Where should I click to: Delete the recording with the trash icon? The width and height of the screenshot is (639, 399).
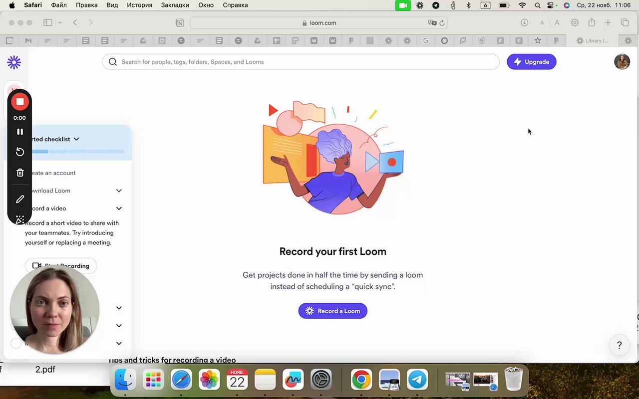click(20, 173)
